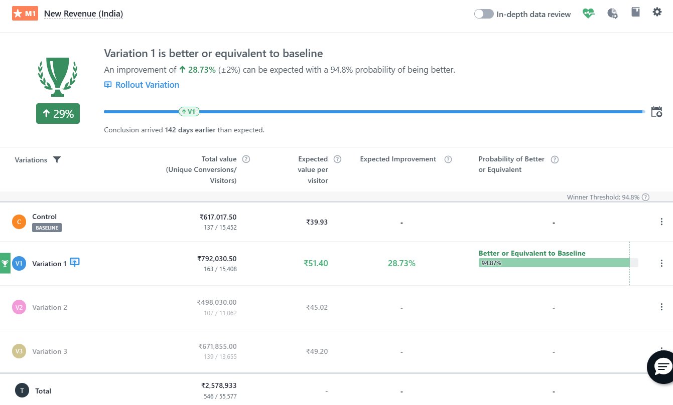
Task: Click the BASELINE tag under Control
Action: click(x=47, y=228)
